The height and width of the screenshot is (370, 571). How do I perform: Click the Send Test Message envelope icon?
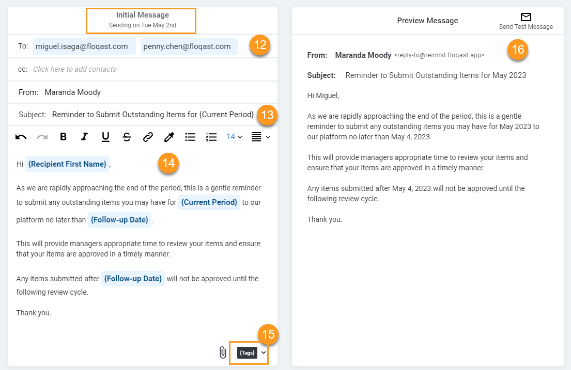click(526, 17)
